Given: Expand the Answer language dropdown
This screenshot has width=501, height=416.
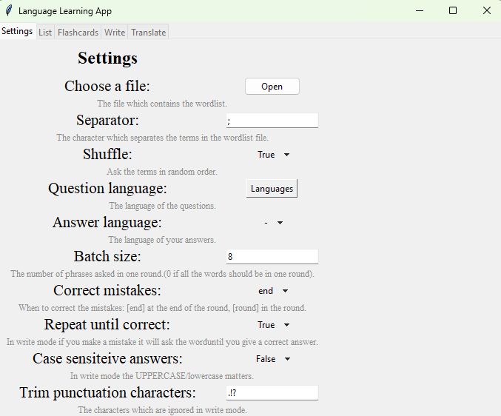Looking at the screenshot, I should point(273,223).
